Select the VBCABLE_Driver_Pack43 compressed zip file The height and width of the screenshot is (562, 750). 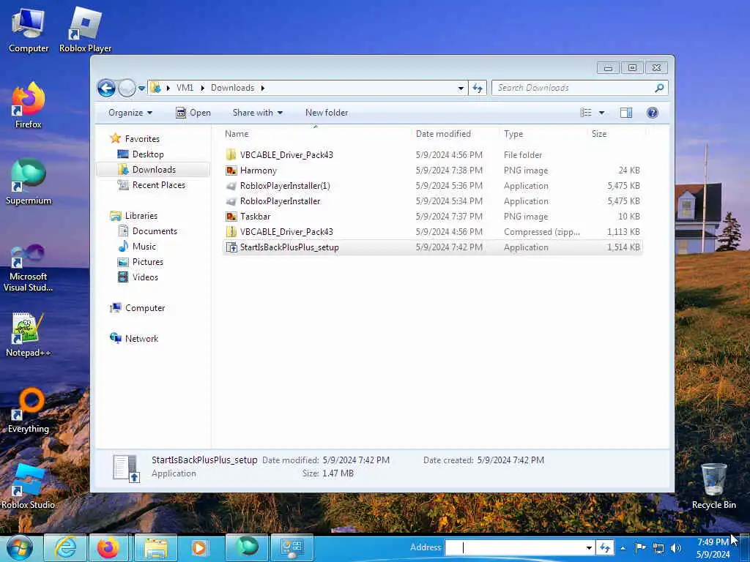click(432, 232)
